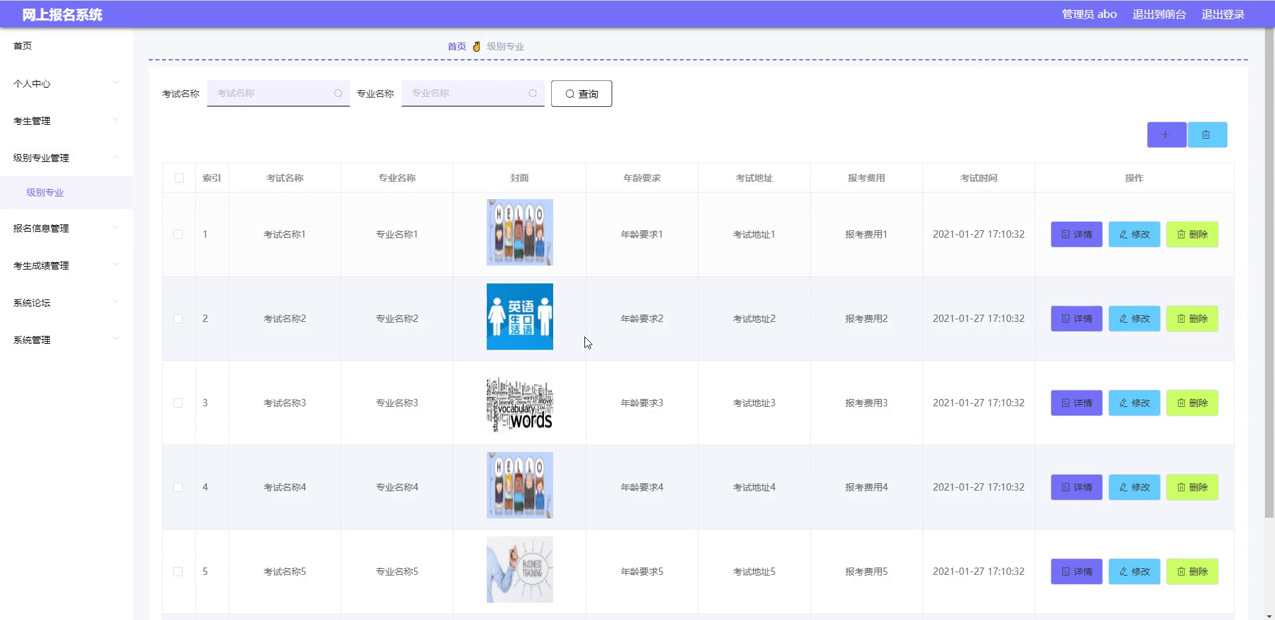Screen dimensions: 1275x620
Task: Click 修改 for row 考试名称1
Action: point(1134,234)
